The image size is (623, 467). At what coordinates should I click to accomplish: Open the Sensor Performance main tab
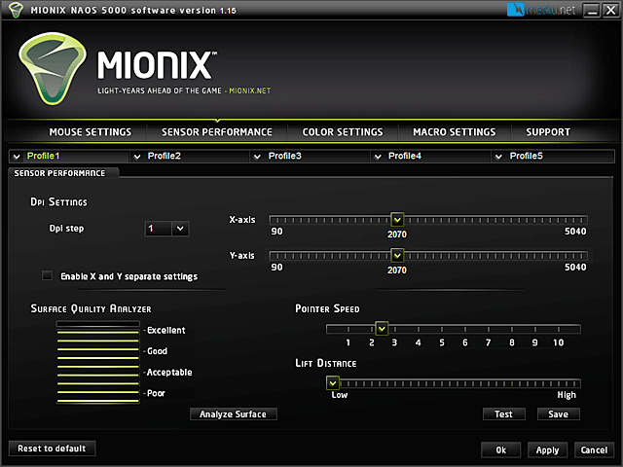(217, 132)
